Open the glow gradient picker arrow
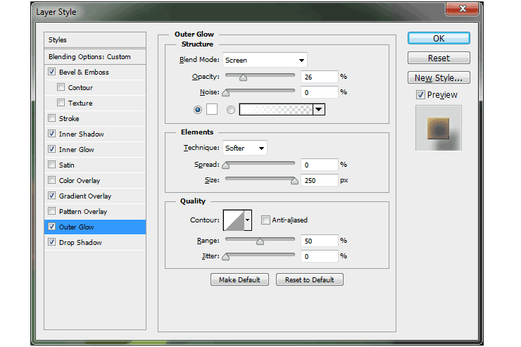521x347 pixels. tap(319, 109)
